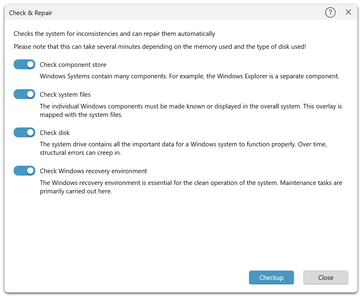Turn off the Check system files switch

pos(24,94)
